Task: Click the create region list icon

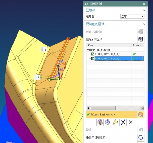Action: click(141, 31)
